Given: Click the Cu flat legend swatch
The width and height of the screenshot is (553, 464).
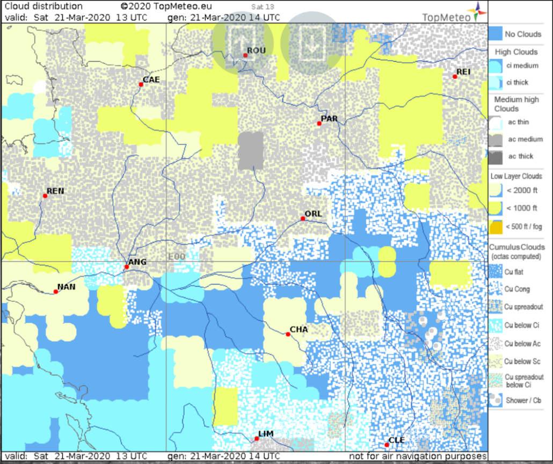Looking at the screenshot, I should pyautogui.click(x=495, y=272).
